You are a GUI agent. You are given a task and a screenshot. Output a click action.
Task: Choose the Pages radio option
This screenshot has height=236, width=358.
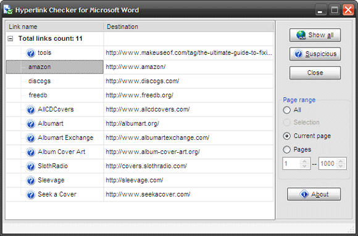(x=286, y=150)
